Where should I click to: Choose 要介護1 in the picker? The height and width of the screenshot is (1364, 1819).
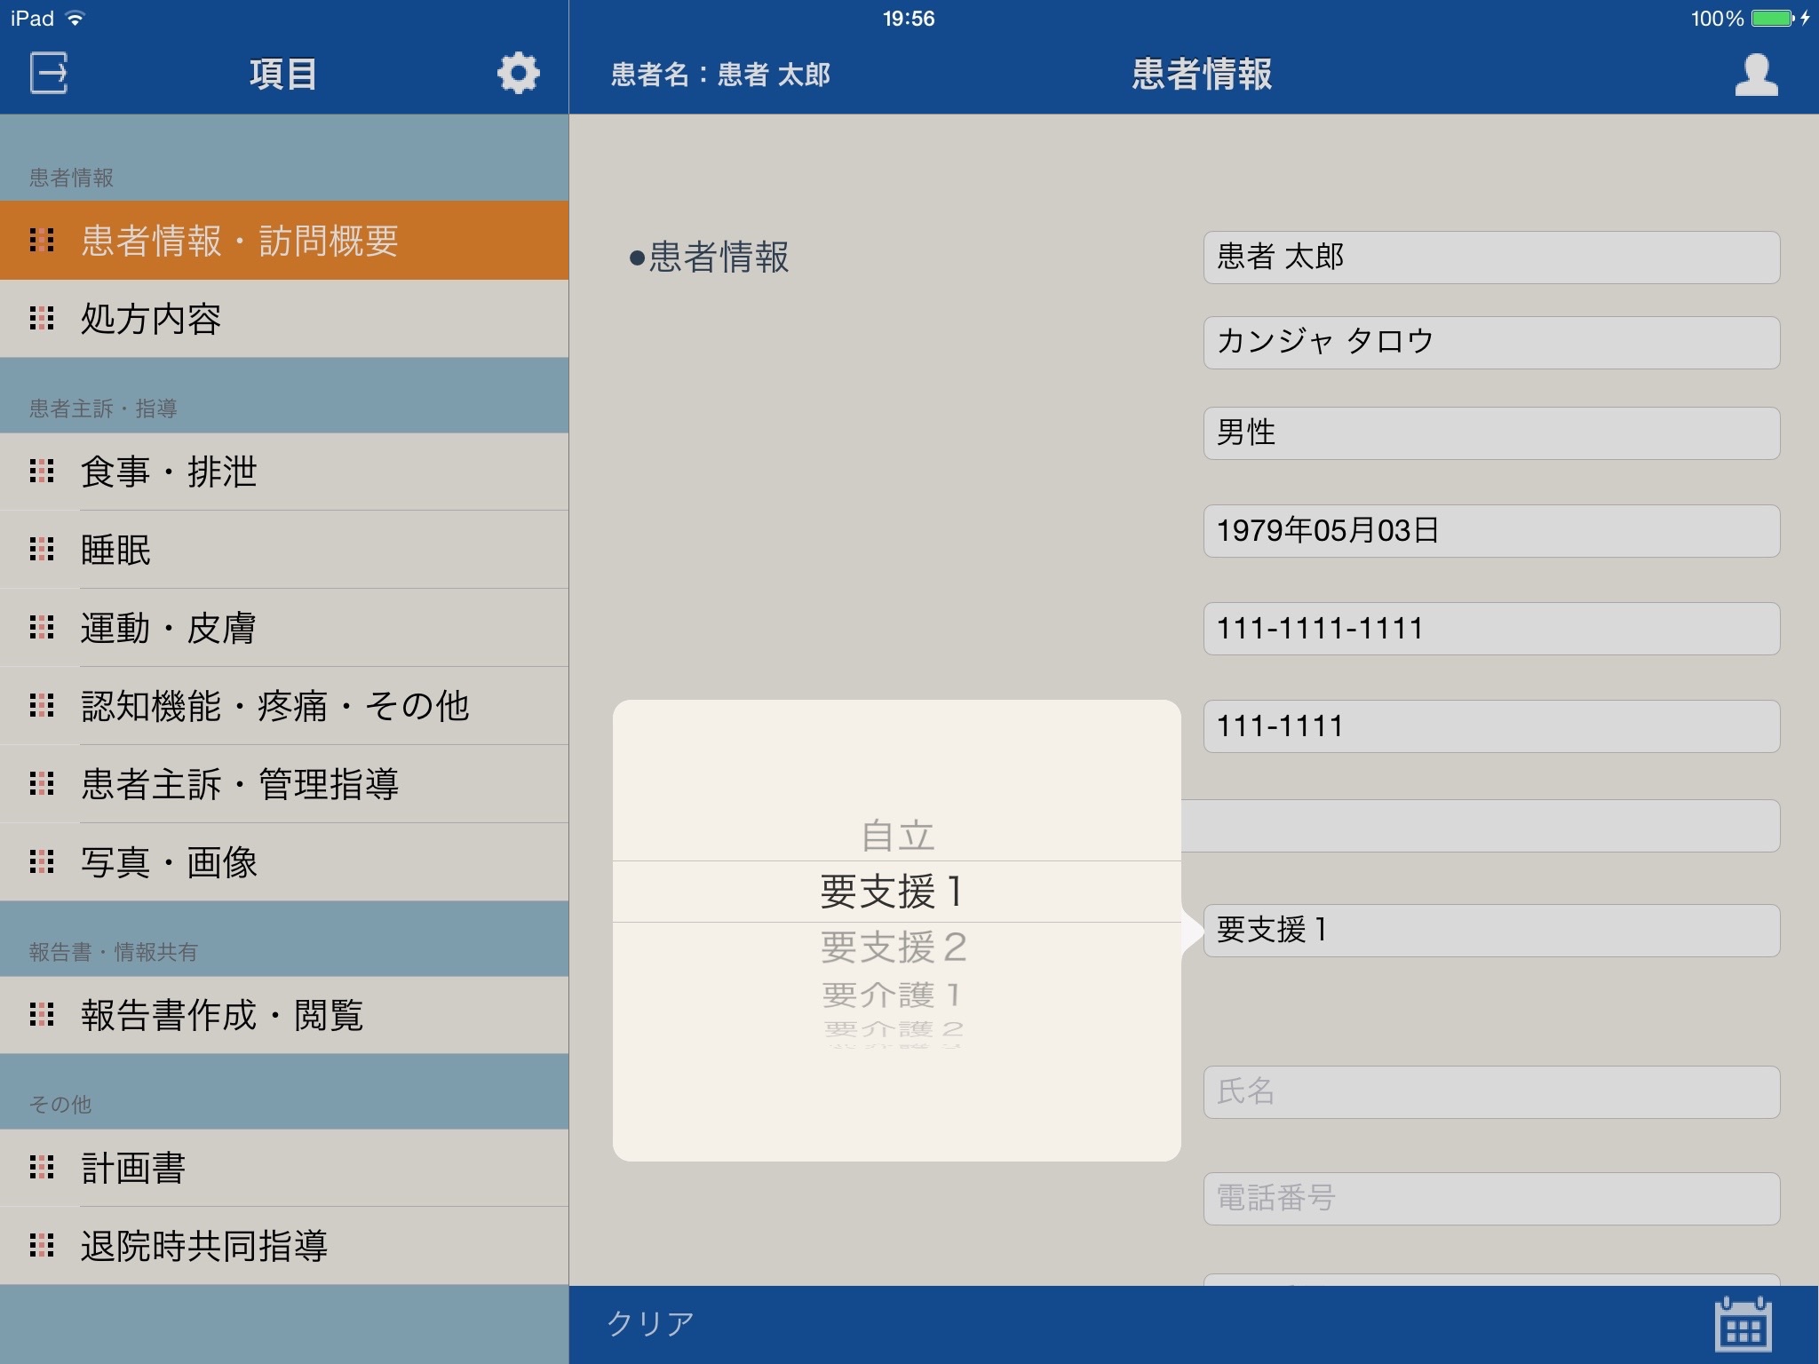(x=893, y=995)
